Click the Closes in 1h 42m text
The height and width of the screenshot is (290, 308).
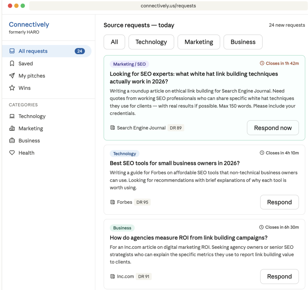coord(282,63)
